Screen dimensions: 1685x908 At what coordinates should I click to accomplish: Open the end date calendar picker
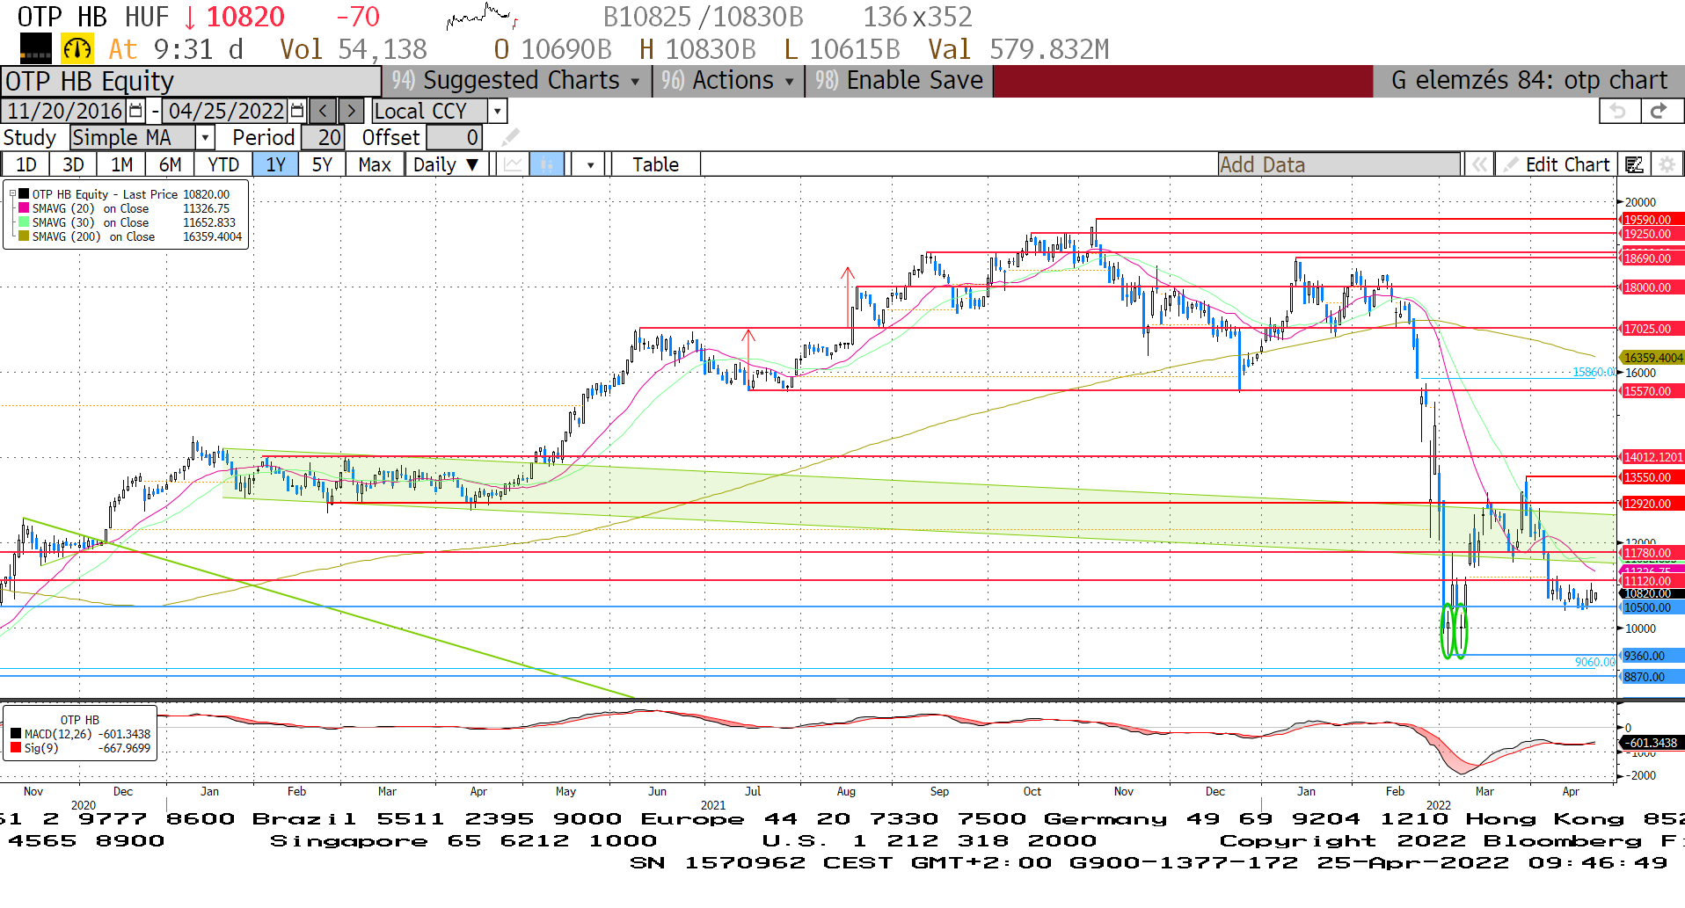pos(297,111)
